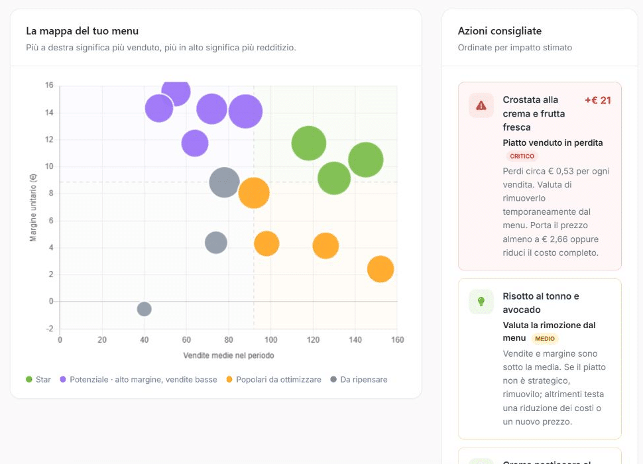Select the purple bubble at margin 12

tap(195, 143)
